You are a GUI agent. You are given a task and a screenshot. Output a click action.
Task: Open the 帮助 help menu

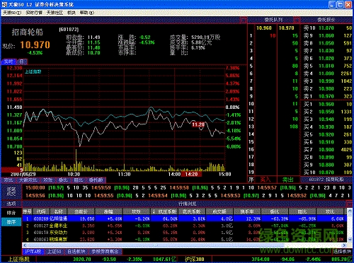click(x=86, y=13)
